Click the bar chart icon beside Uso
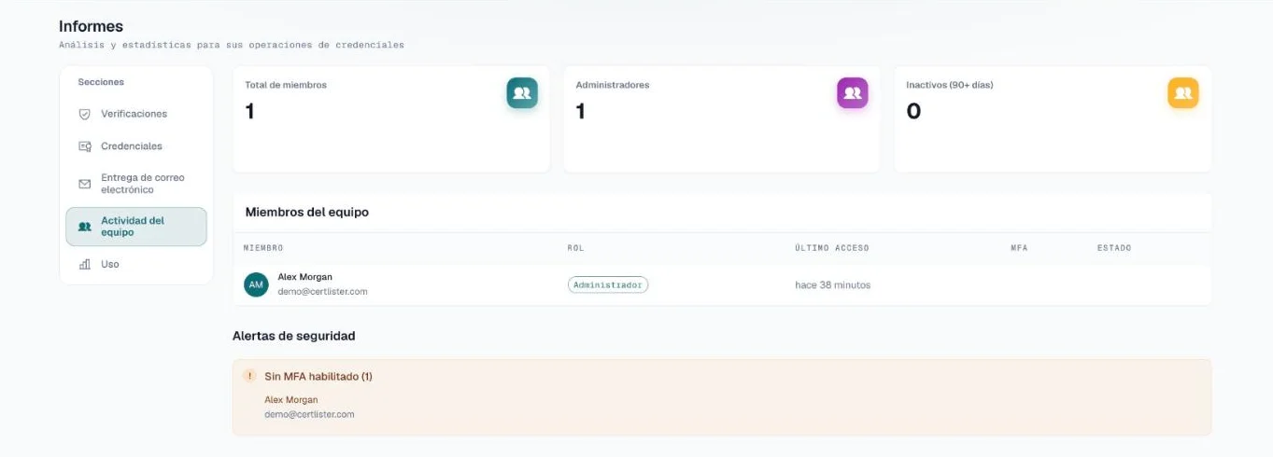 pyautogui.click(x=85, y=264)
